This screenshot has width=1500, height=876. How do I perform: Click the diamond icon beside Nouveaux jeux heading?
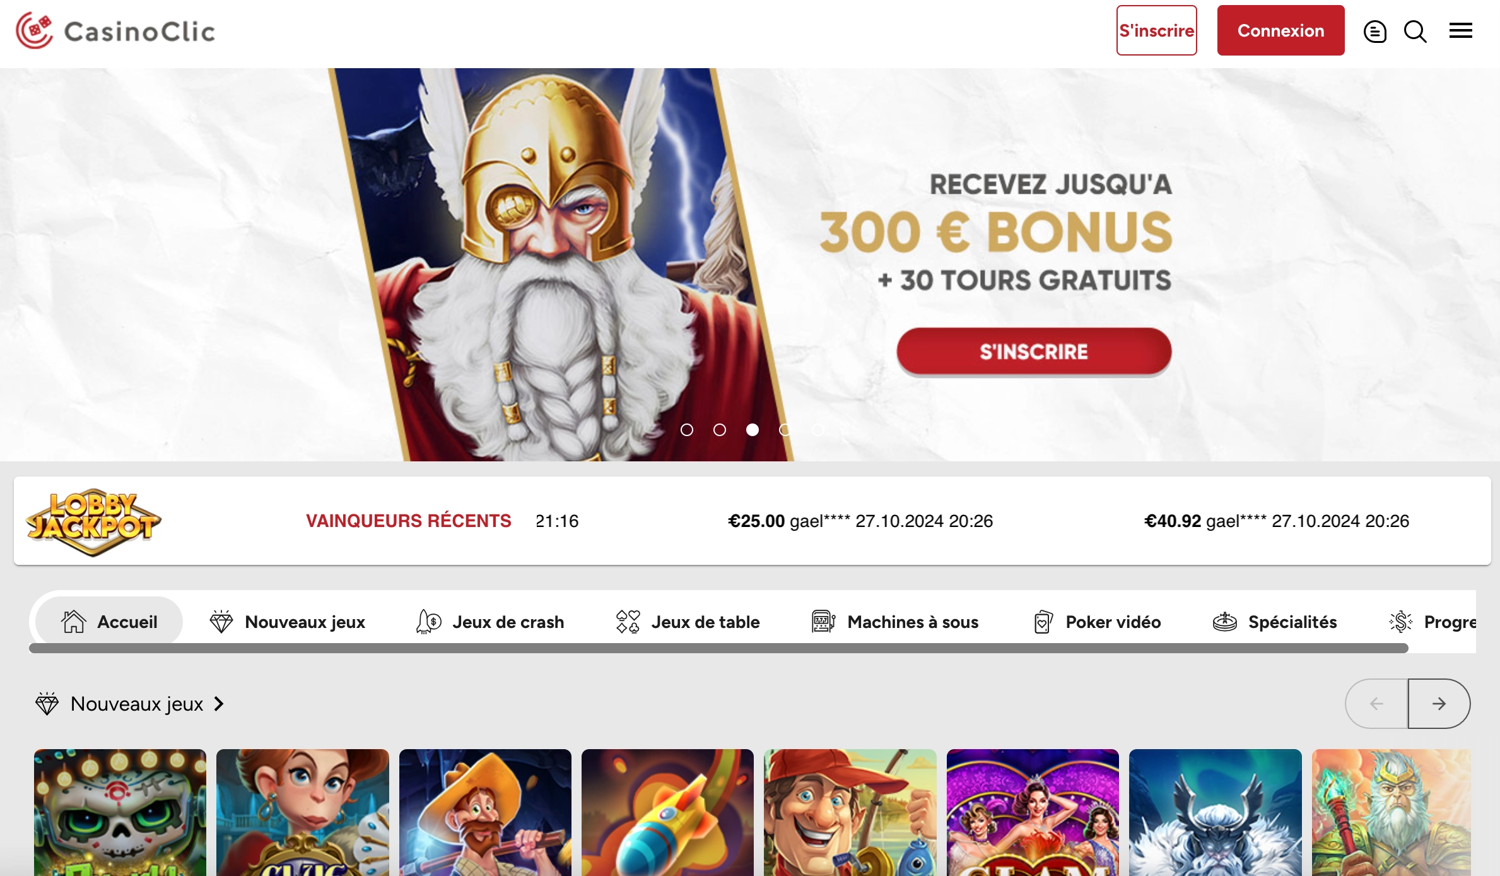[47, 703]
